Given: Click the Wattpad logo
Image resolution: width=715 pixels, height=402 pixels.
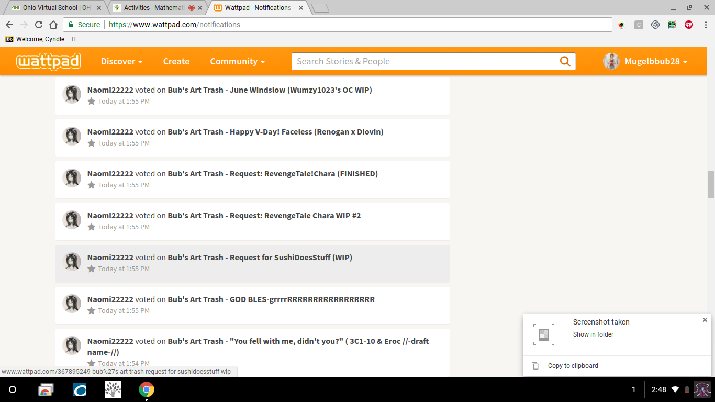Looking at the screenshot, I should click(48, 61).
